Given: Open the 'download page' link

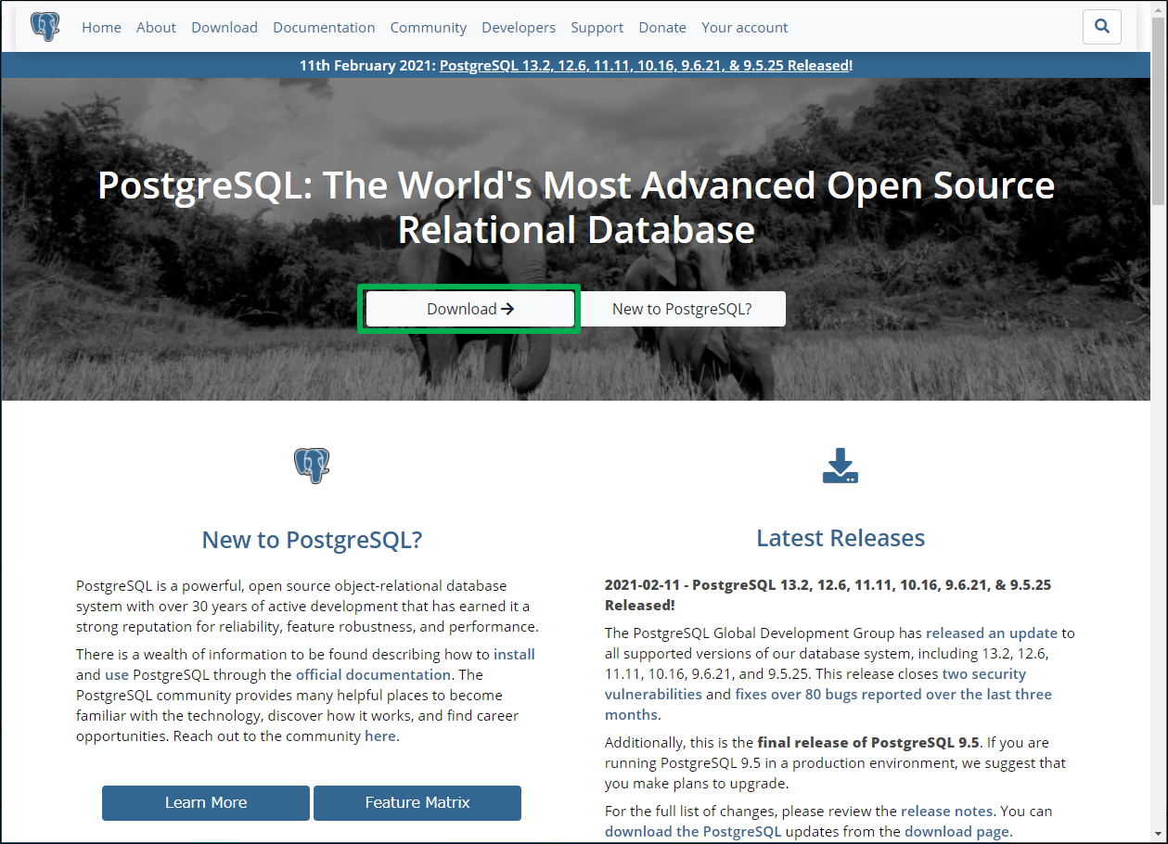Looking at the screenshot, I should click(x=956, y=831).
